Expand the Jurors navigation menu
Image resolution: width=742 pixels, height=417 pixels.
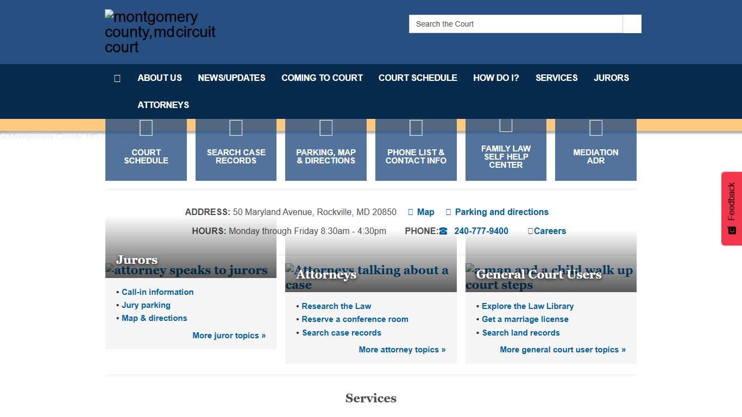(x=611, y=78)
